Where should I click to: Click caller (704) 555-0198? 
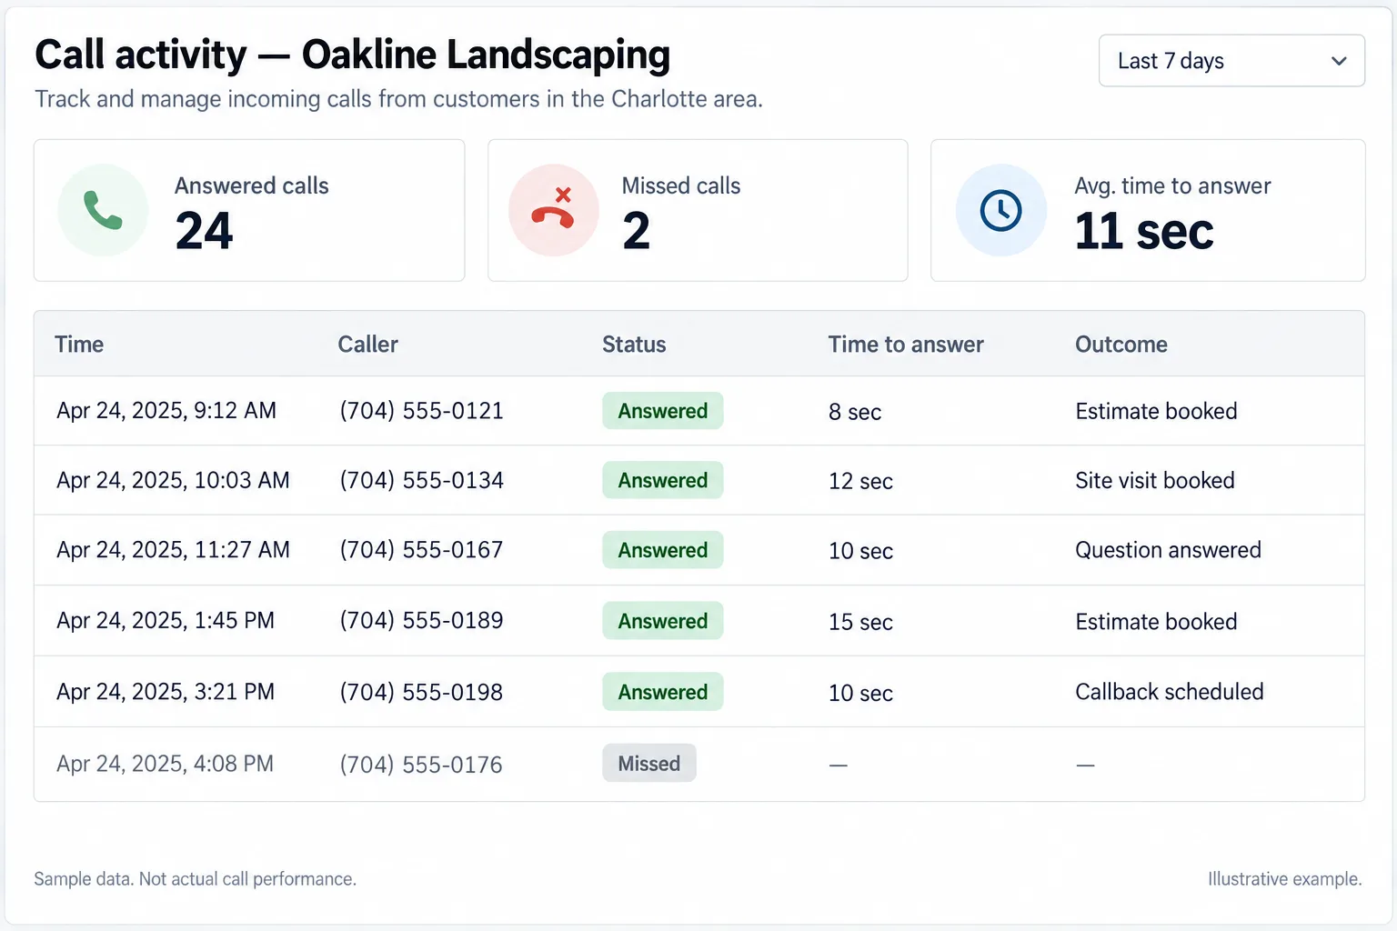[421, 692]
